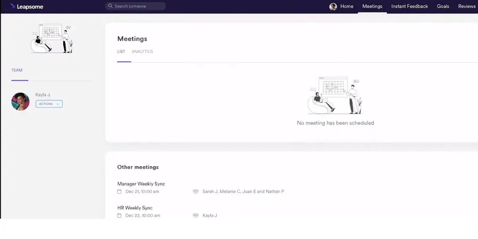Select the List tab under Meetings
The image size is (478, 239).
(x=121, y=52)
